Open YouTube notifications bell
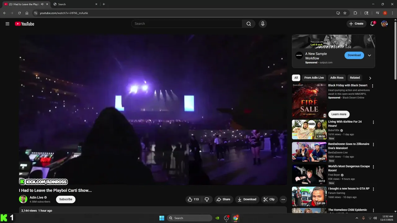Screen dimensions: 397x223 coord(372,24)
